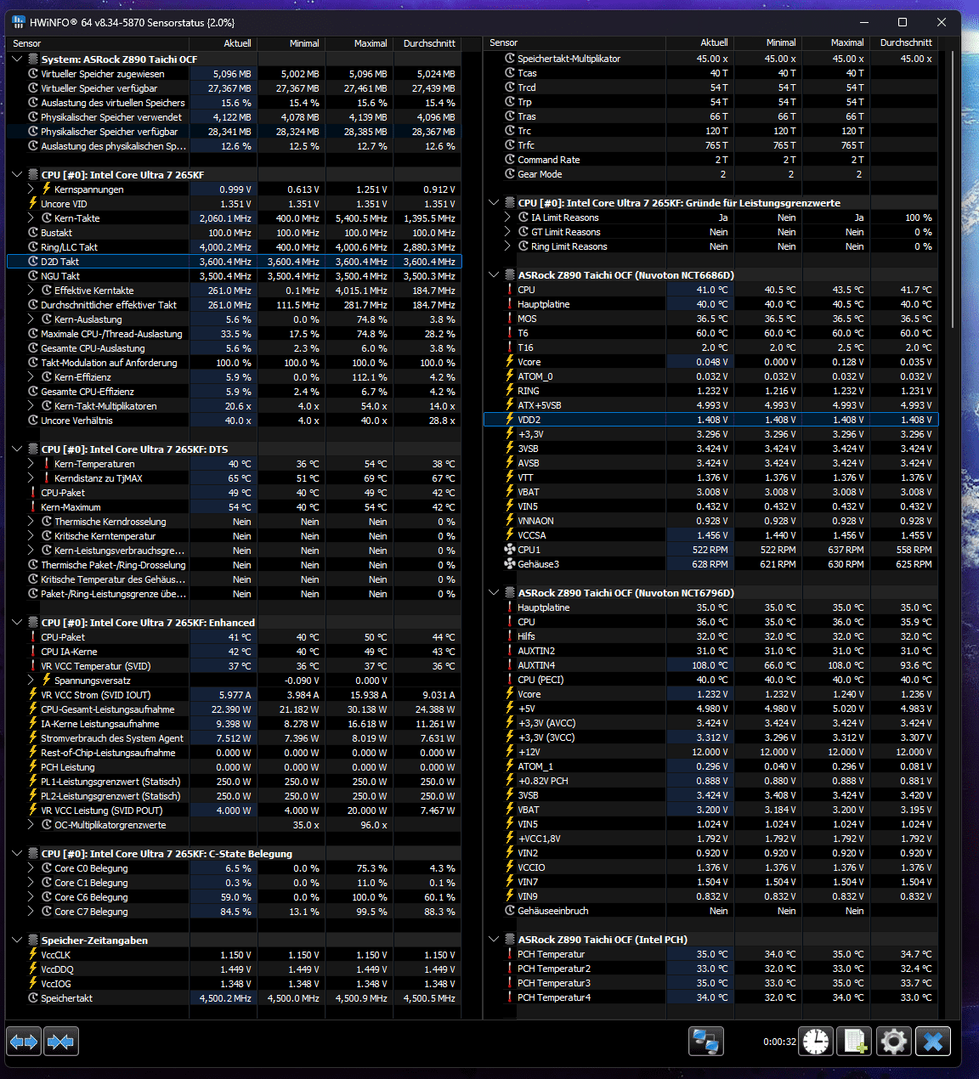The width and height of the screenshot is (979, 1079).
Task: Click the lightning icon beside VDD2
Action: coord(510,420)
